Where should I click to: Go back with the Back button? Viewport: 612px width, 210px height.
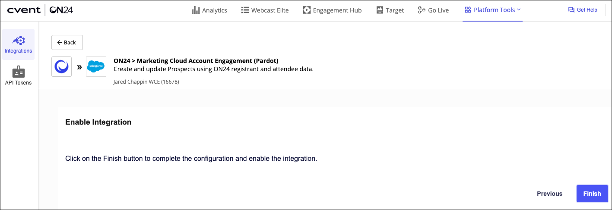tap(67, 42)
